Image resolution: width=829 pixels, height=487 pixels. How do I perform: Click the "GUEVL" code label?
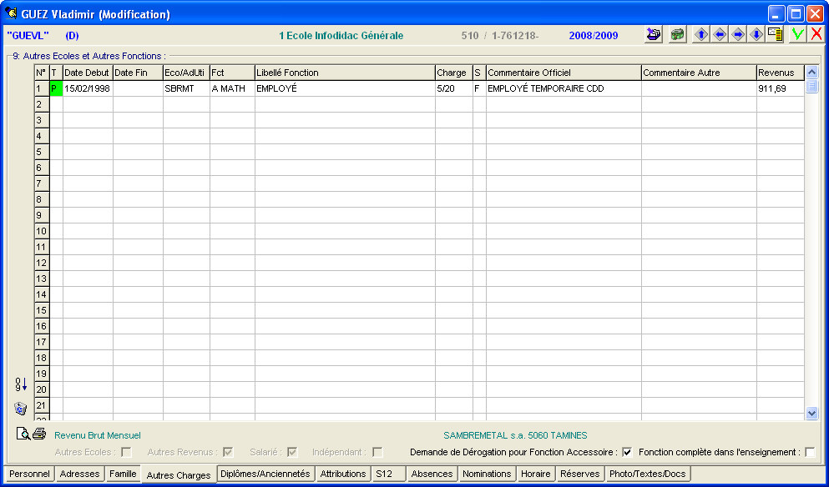point(28,36)
